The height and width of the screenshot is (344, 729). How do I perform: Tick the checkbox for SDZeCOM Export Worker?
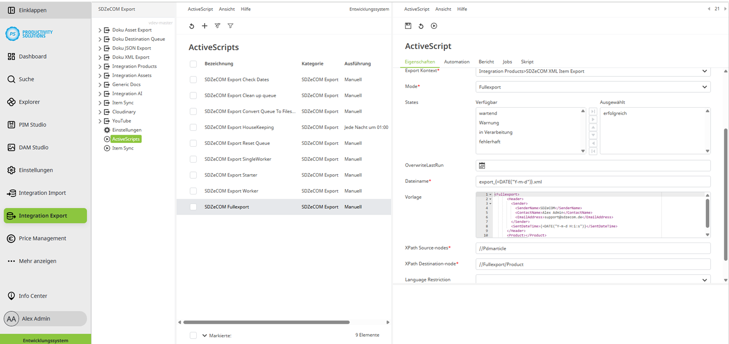[x=193, y=191]
